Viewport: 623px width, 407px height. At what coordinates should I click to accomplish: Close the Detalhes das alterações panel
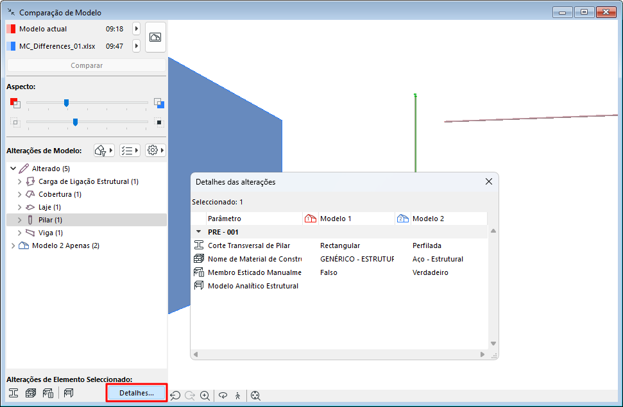coord(489,181)
